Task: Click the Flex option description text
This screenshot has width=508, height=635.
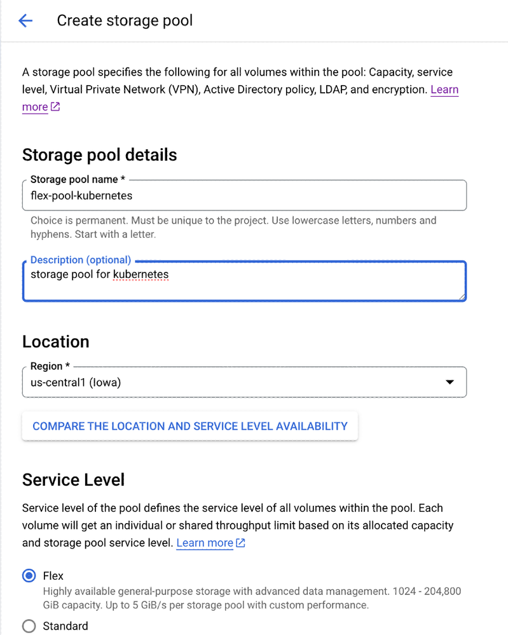Action: coord(252,598)
